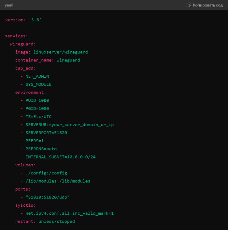Click the yaml language label
228x230 pixels.
9,5
